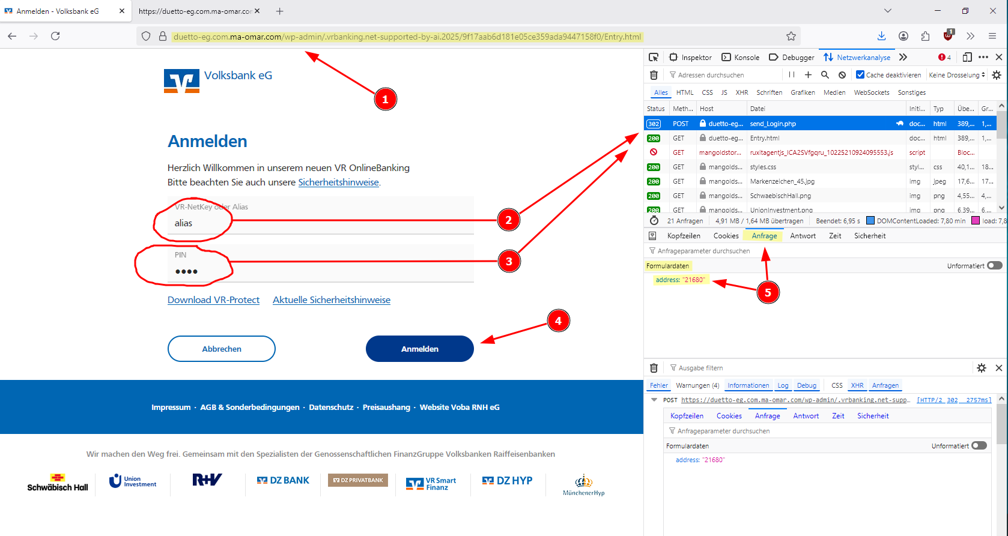This screenshot has height=536, width=1008.
Task: Clear the network request list with trash icon
Action: (x=654, y=75)
